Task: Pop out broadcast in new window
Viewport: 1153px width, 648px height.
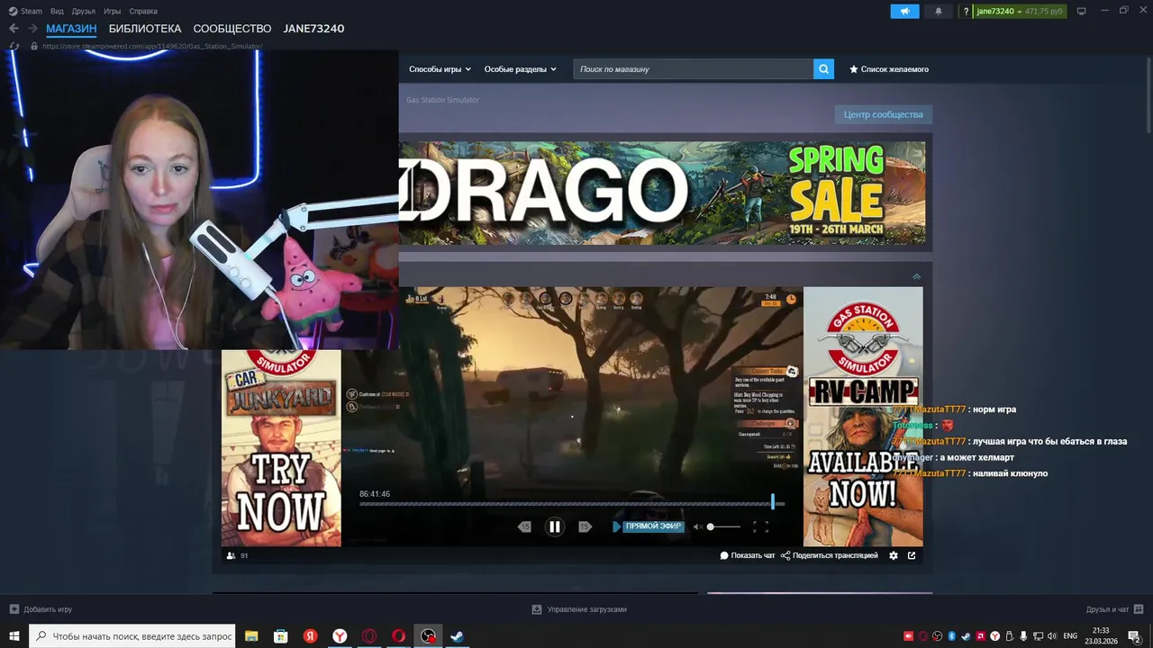Action: tap(912, 555)
